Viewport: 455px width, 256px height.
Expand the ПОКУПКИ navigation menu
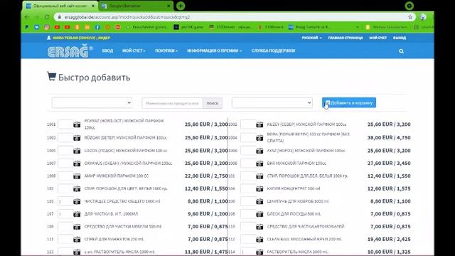tap(166, 50)
